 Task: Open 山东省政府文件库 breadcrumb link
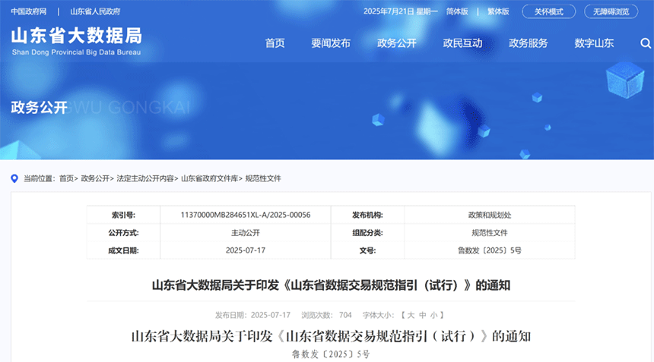(x=208, y=178)
